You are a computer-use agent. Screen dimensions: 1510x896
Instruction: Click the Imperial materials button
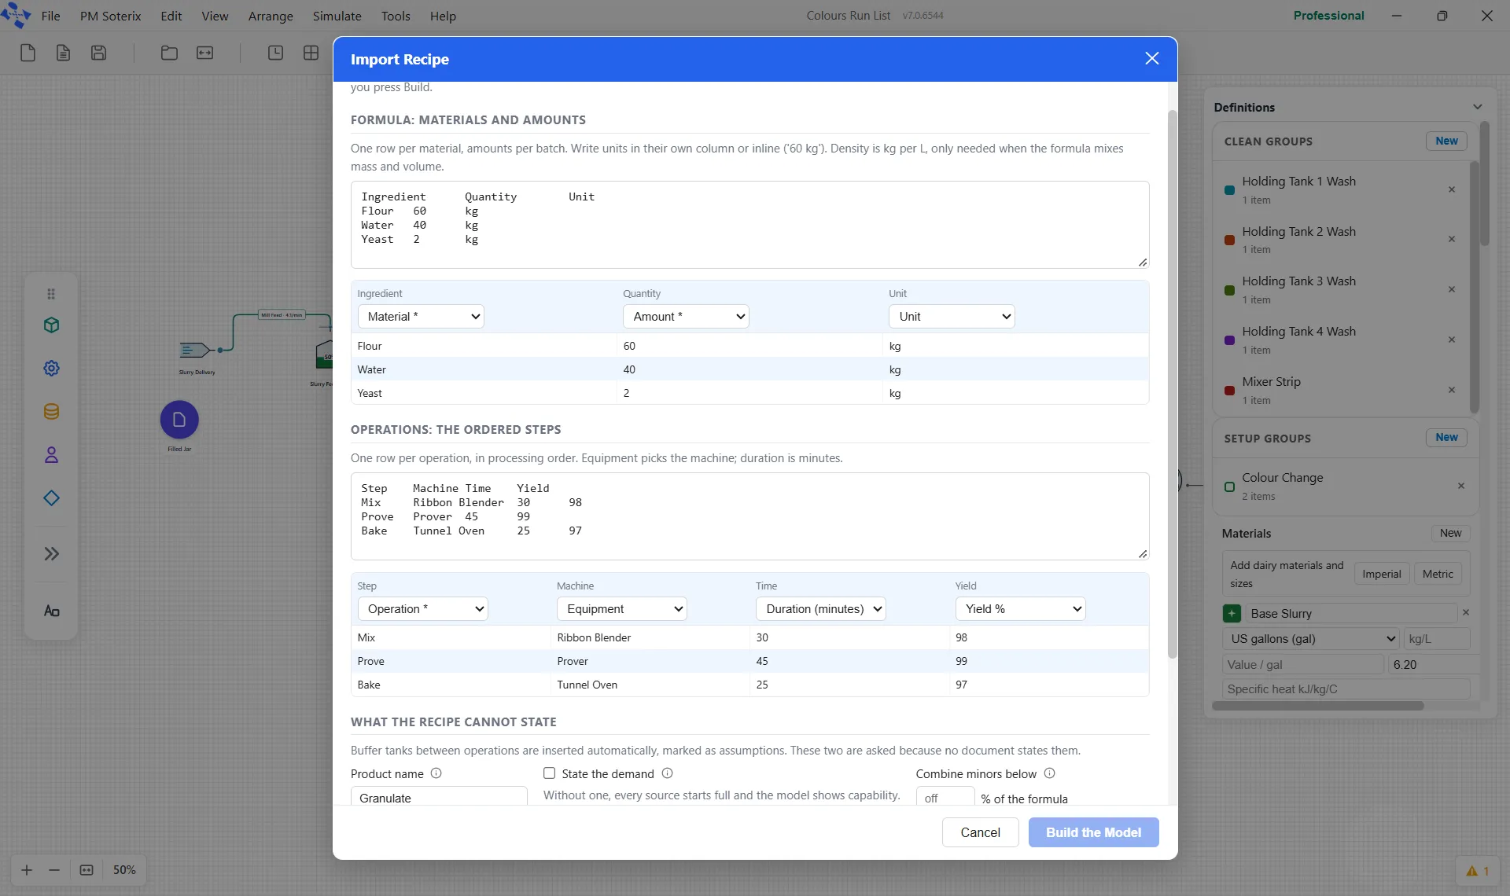(1381, 575)
